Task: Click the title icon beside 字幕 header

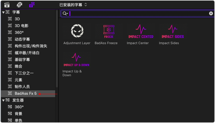Action: [8, 12]
